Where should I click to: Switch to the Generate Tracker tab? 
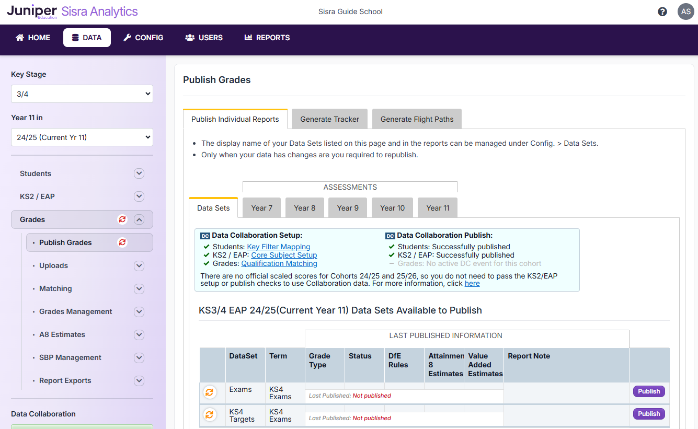(x=330, y=119)
